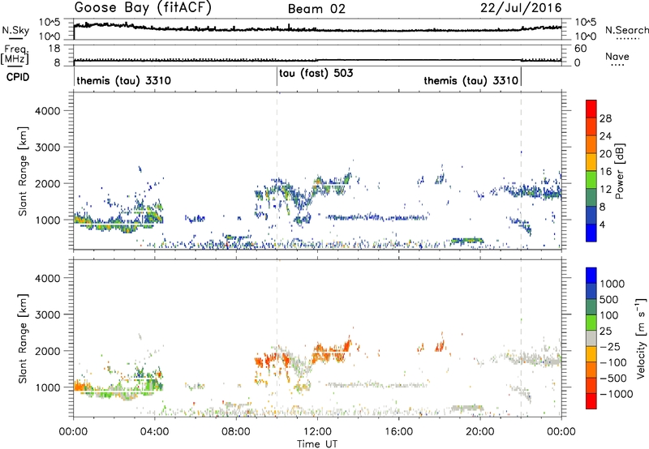Click the gray band in the Velocity color bar
Image resolution: width=649 pixels, height=449 pixels.
coord(591,338)
